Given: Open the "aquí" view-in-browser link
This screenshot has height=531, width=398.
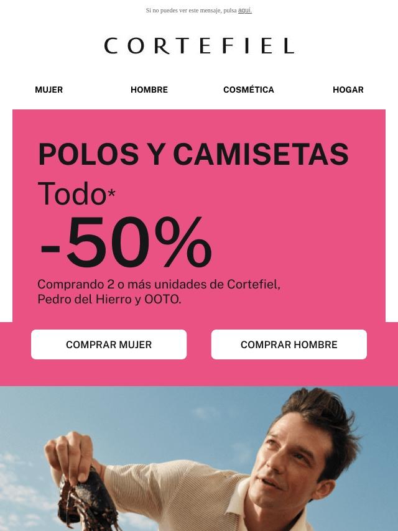Looking at the screenshot, I should coord(245,11).
